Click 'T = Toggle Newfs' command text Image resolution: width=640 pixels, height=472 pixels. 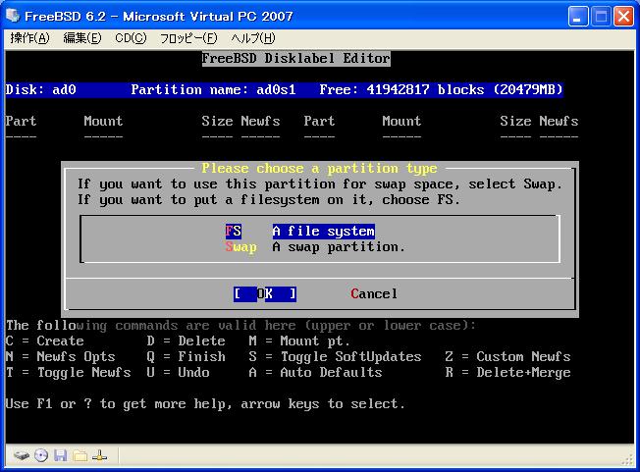click(x=68, y=373)
